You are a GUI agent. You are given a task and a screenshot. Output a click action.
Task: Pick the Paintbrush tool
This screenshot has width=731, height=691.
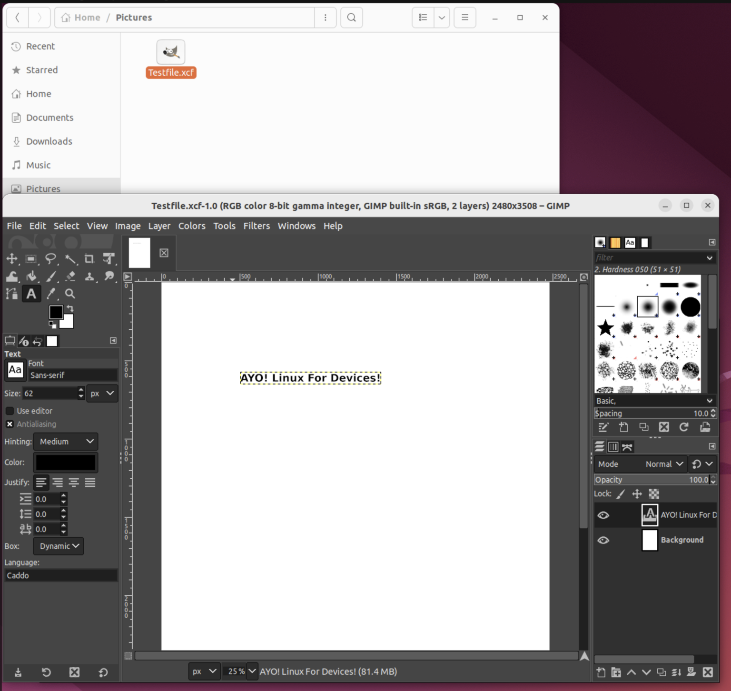52,276
